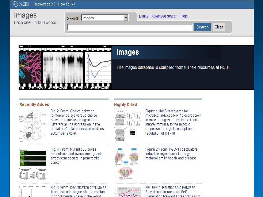The height and width of the screenshot is (197, 263).
Task: Open Figure 2 PGC-1 coactivators link
Action: 172,154
